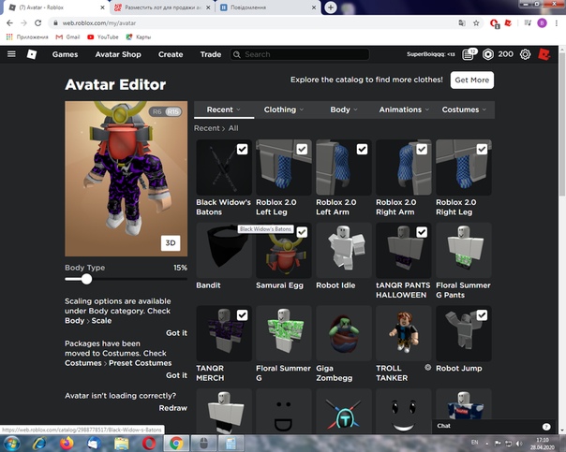566x452 pixels.
Task: Dismiss packages tip with Got it
Action: (x=176, y=375)
